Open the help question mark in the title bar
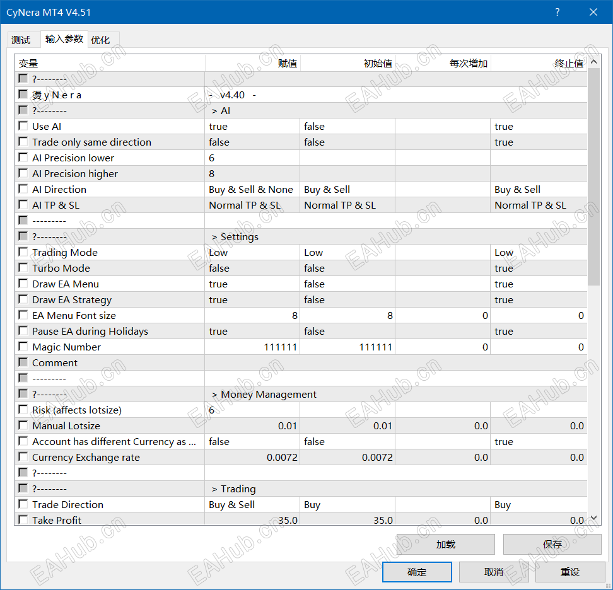 [557, 12]
